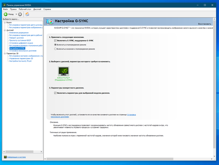Collapse the Видео tree node

click(5, 22)
